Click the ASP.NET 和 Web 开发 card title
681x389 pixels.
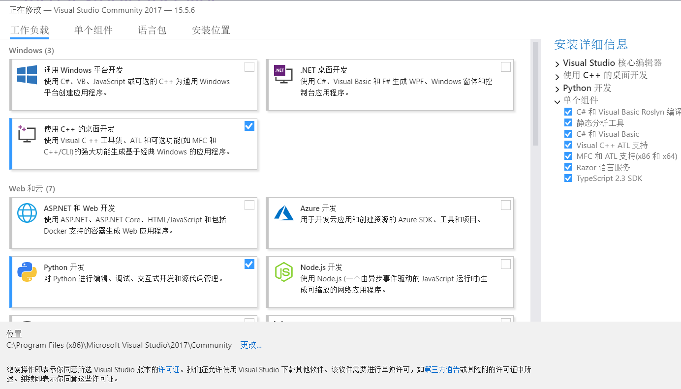79,208
